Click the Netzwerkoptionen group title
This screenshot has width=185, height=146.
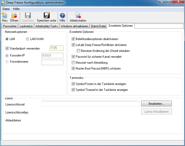(x=16, y=32)
